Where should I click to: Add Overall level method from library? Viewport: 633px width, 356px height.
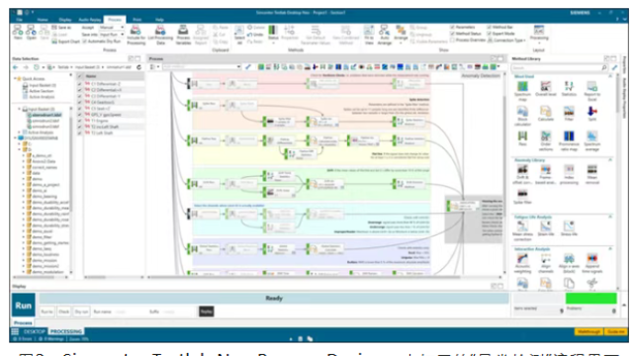click(x=546, y=89)
